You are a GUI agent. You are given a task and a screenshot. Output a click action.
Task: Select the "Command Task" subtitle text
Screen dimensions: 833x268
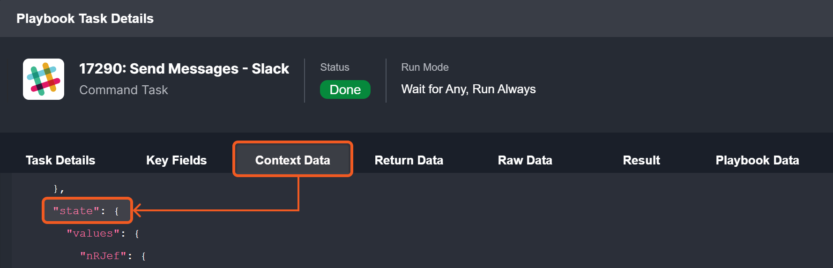click(123, 90)
